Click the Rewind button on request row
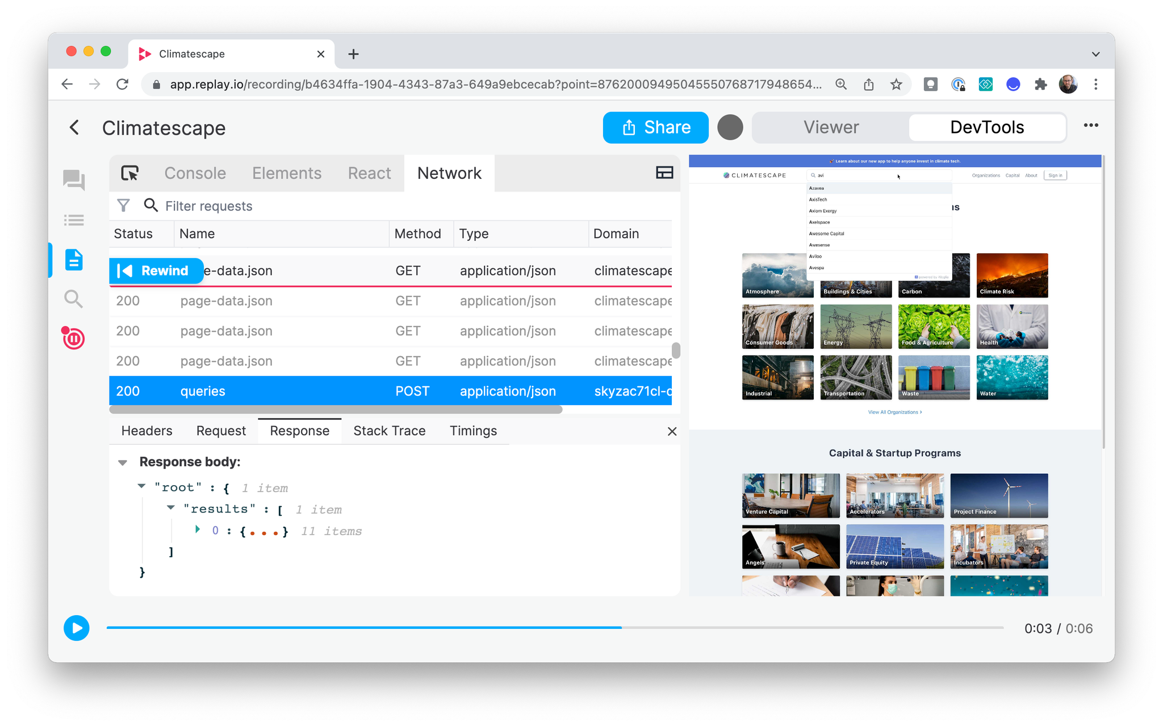The width and height of the screenshot is (1163, 726). click(x=156, y=271)
